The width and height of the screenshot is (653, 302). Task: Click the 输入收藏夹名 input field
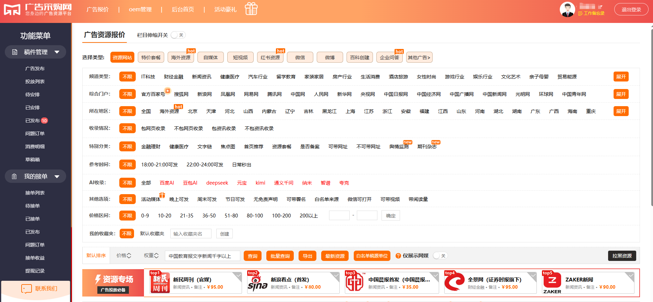coord(191,234)
